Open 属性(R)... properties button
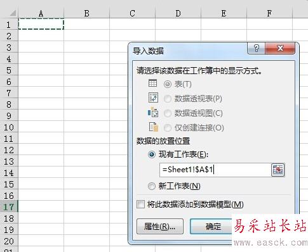308x252 pixels. click(160, 227)
